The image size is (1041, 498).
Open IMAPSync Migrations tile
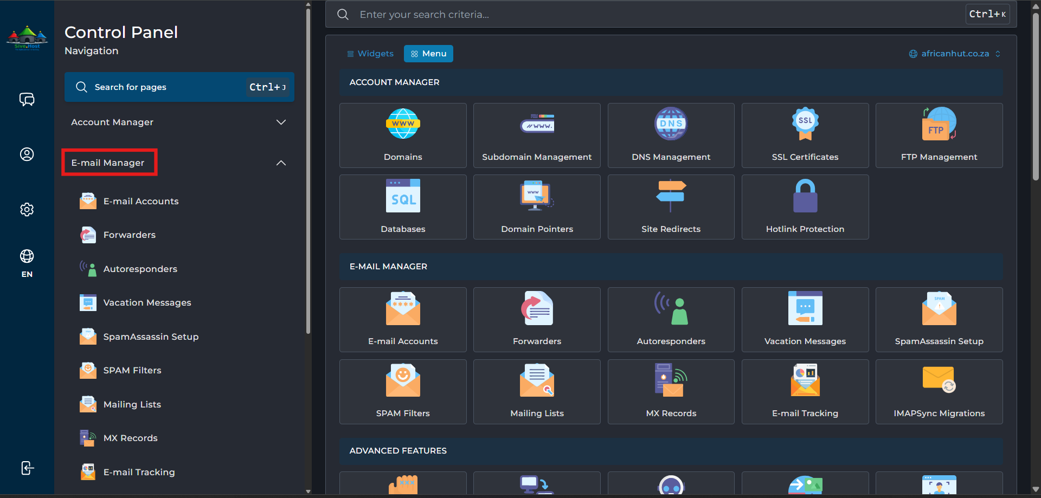pyautogui.click(x=939, y=392)
